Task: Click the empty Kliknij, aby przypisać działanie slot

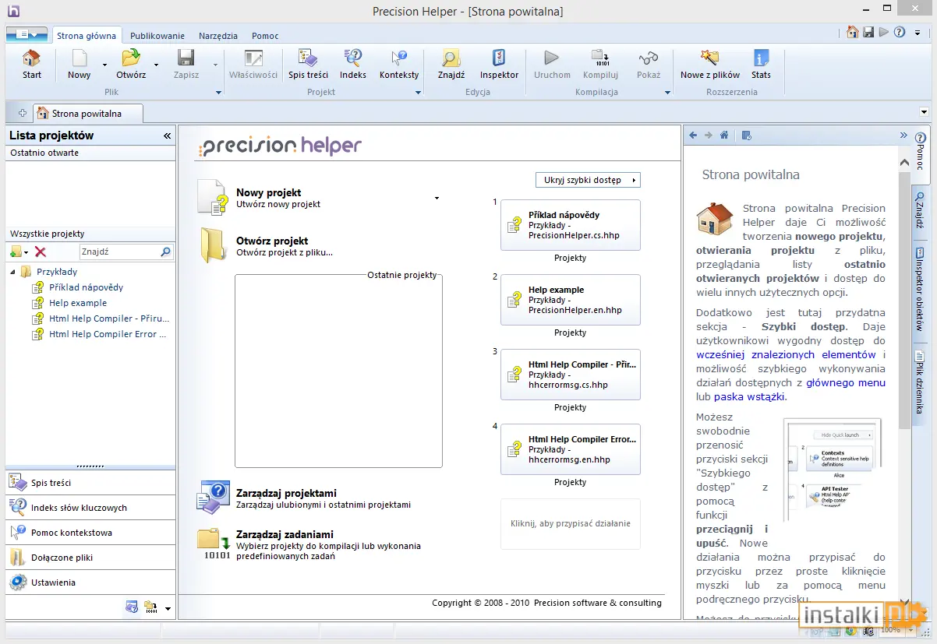Action: pyautogui.click(x=571, y=524)
